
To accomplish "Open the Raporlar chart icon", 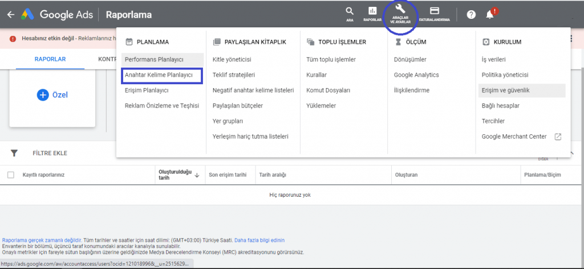I will click(372, 11).
